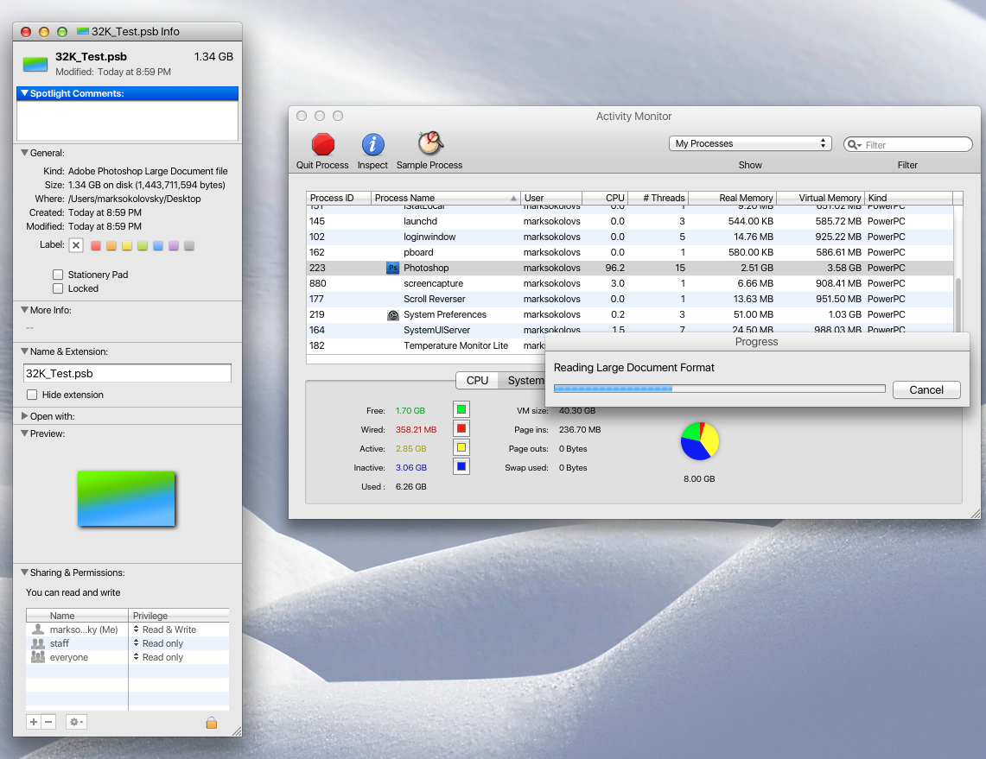Click the Sample Process icon
The height and width of the screenshot is (759, 986).
tap(429, 144)
